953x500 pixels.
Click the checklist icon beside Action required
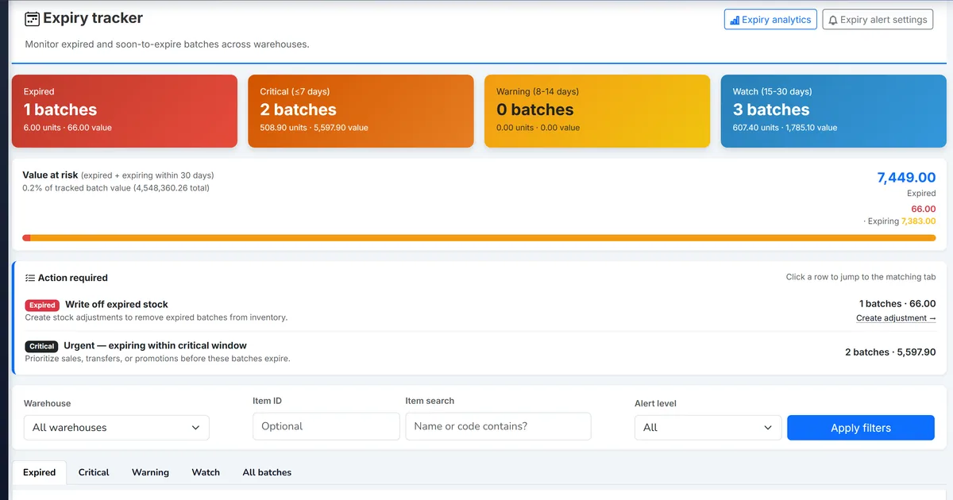pos(30,278)
